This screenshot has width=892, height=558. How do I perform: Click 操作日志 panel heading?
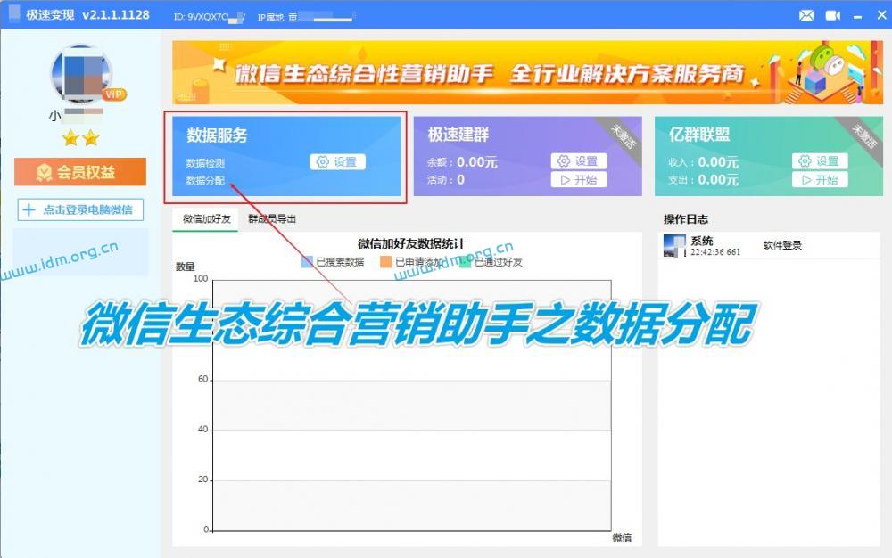[685, 219]
